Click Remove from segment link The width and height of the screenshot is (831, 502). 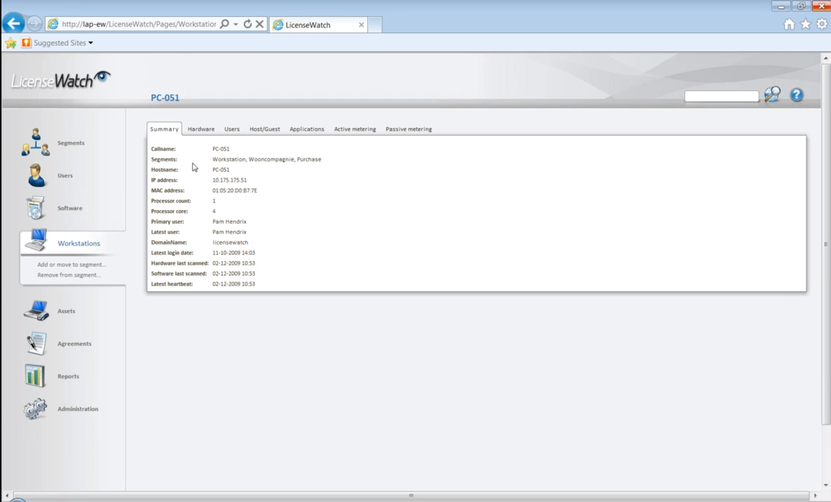click(x=69, y=275)
